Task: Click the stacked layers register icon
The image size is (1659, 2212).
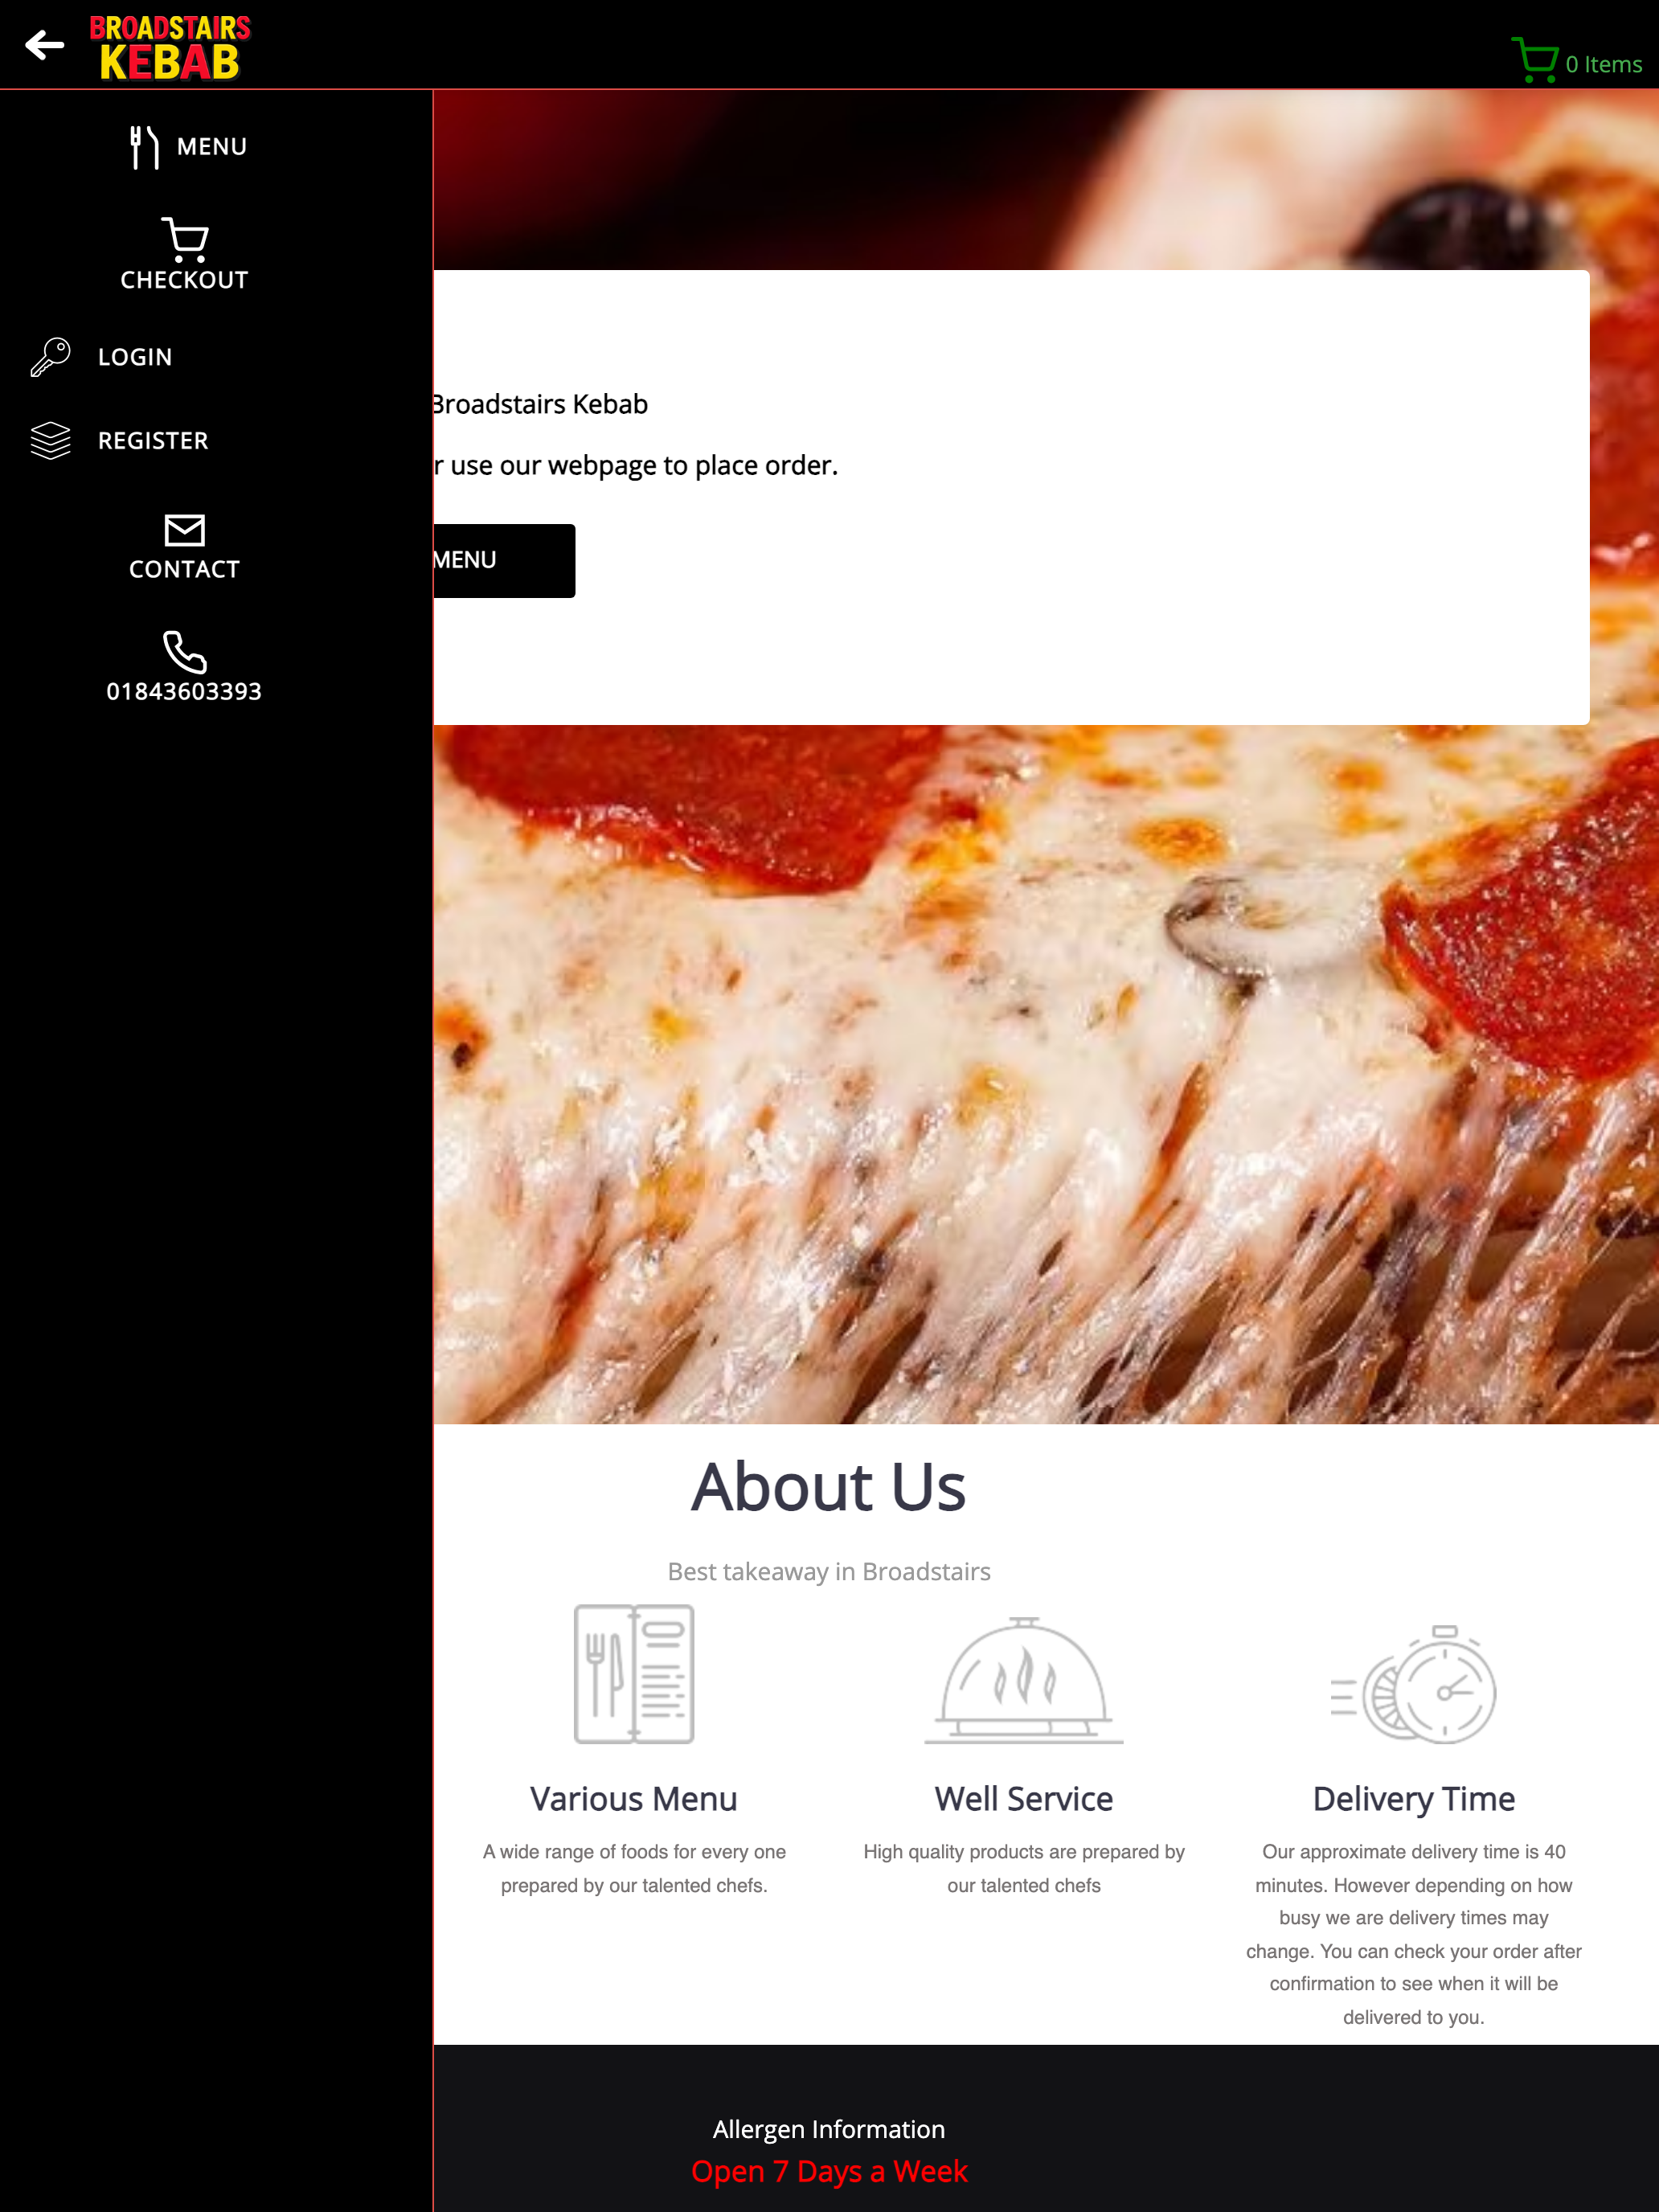Action: pos(51,440)
